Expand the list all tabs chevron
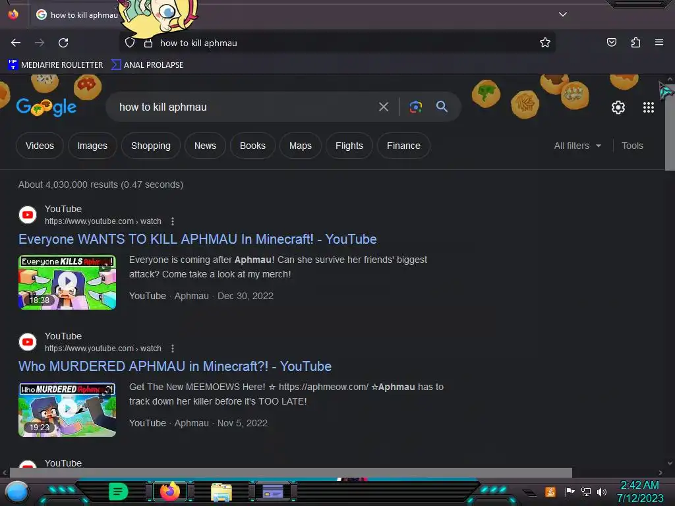 [563, 14]
